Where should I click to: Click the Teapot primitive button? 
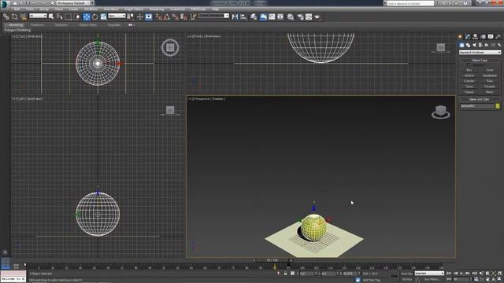(x=469, y=92)
